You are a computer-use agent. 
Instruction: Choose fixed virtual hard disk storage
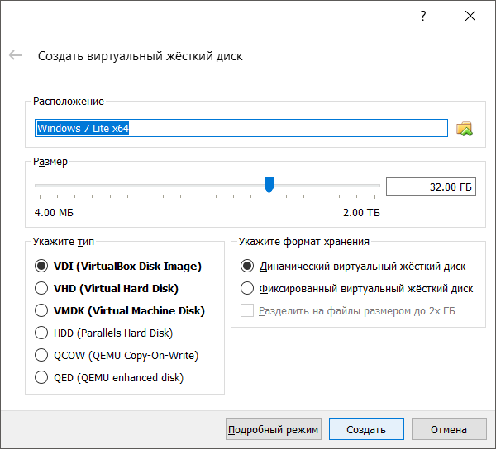pyautogui.click(x=246, y=289)
